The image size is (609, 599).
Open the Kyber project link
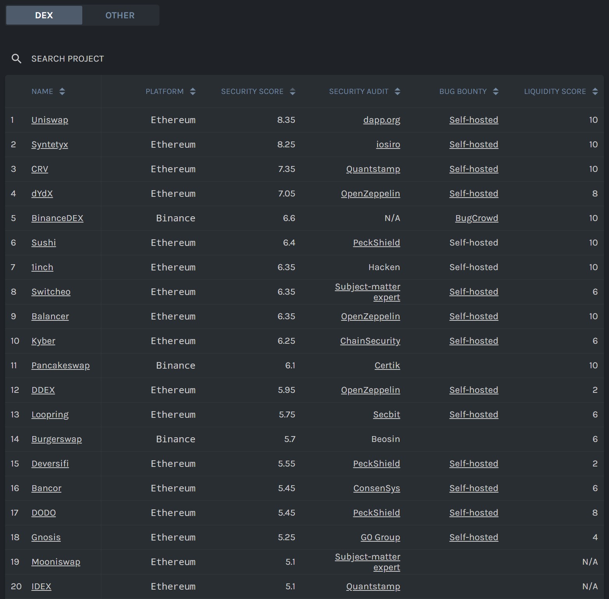(x=43, y=341)
